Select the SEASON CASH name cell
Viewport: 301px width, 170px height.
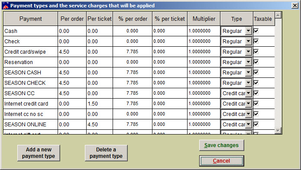click(30, 72)
